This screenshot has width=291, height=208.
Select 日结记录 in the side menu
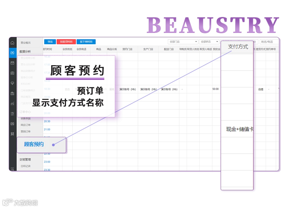(x=26, y=166)
